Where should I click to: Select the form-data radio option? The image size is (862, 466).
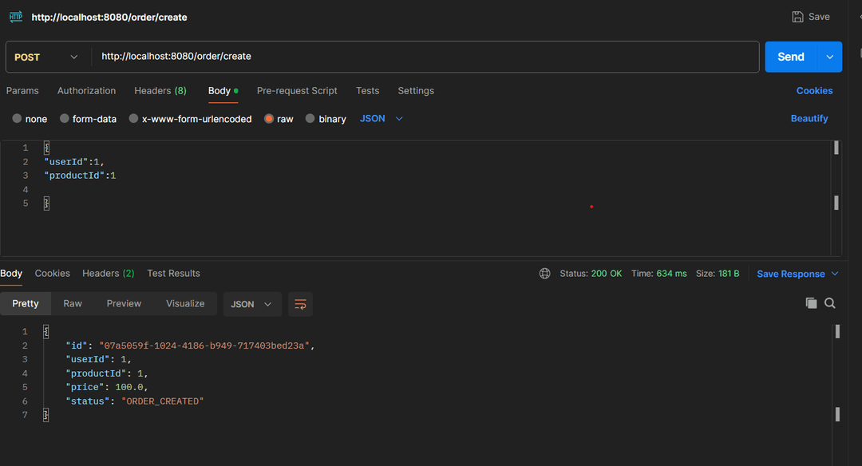point(65,119)
